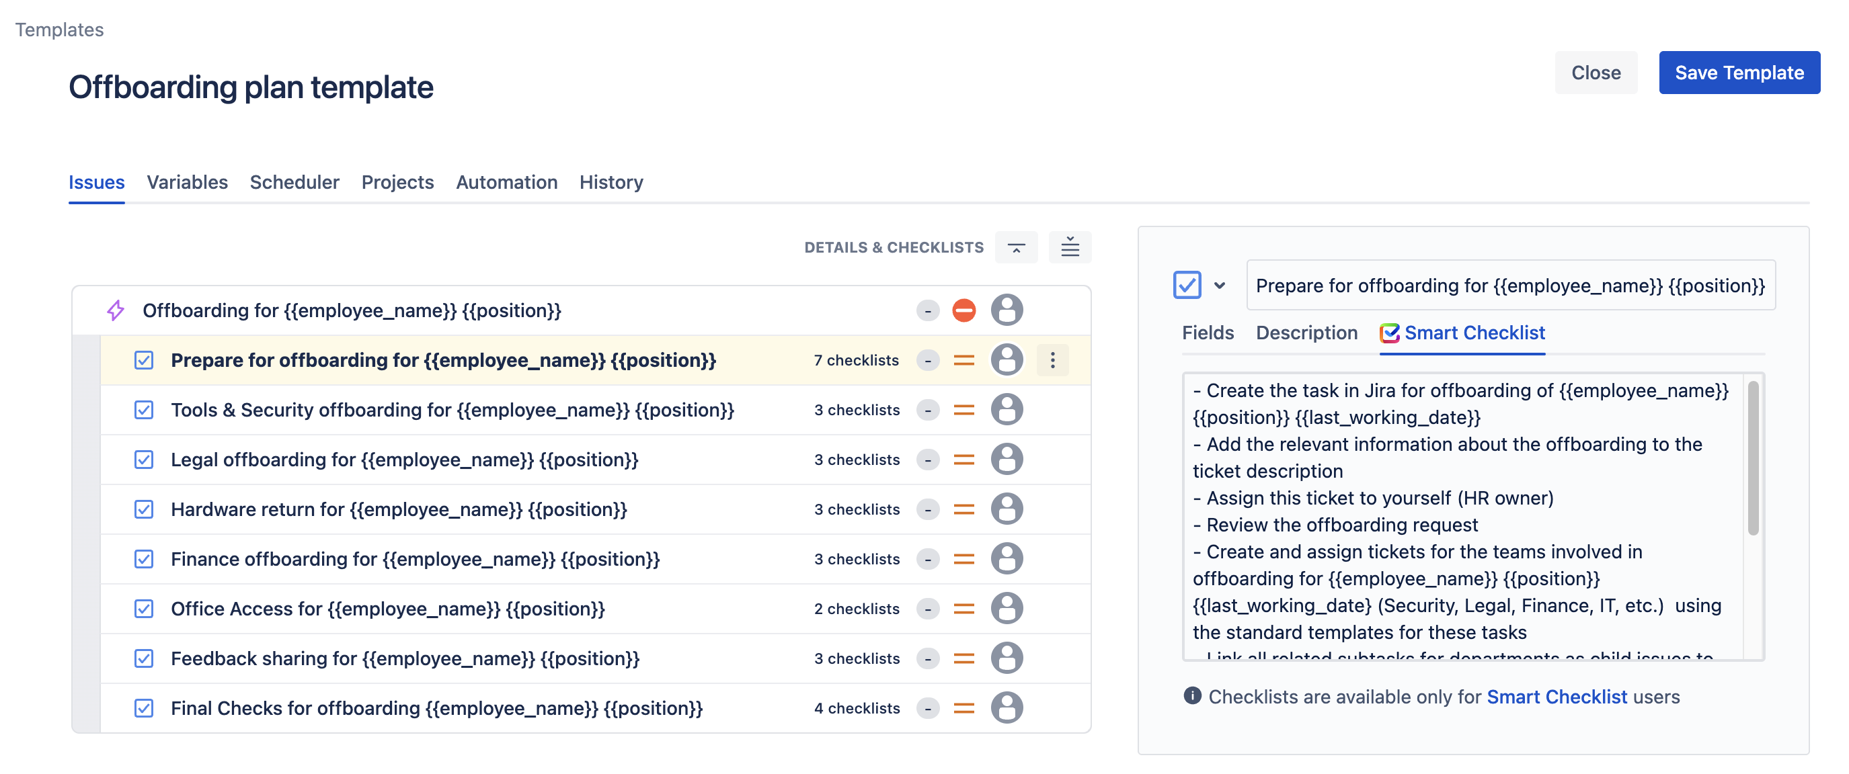The image size is (1849, 774).
Task: Click the dash badge on Legal offboarding row
Action: (927, 459)
